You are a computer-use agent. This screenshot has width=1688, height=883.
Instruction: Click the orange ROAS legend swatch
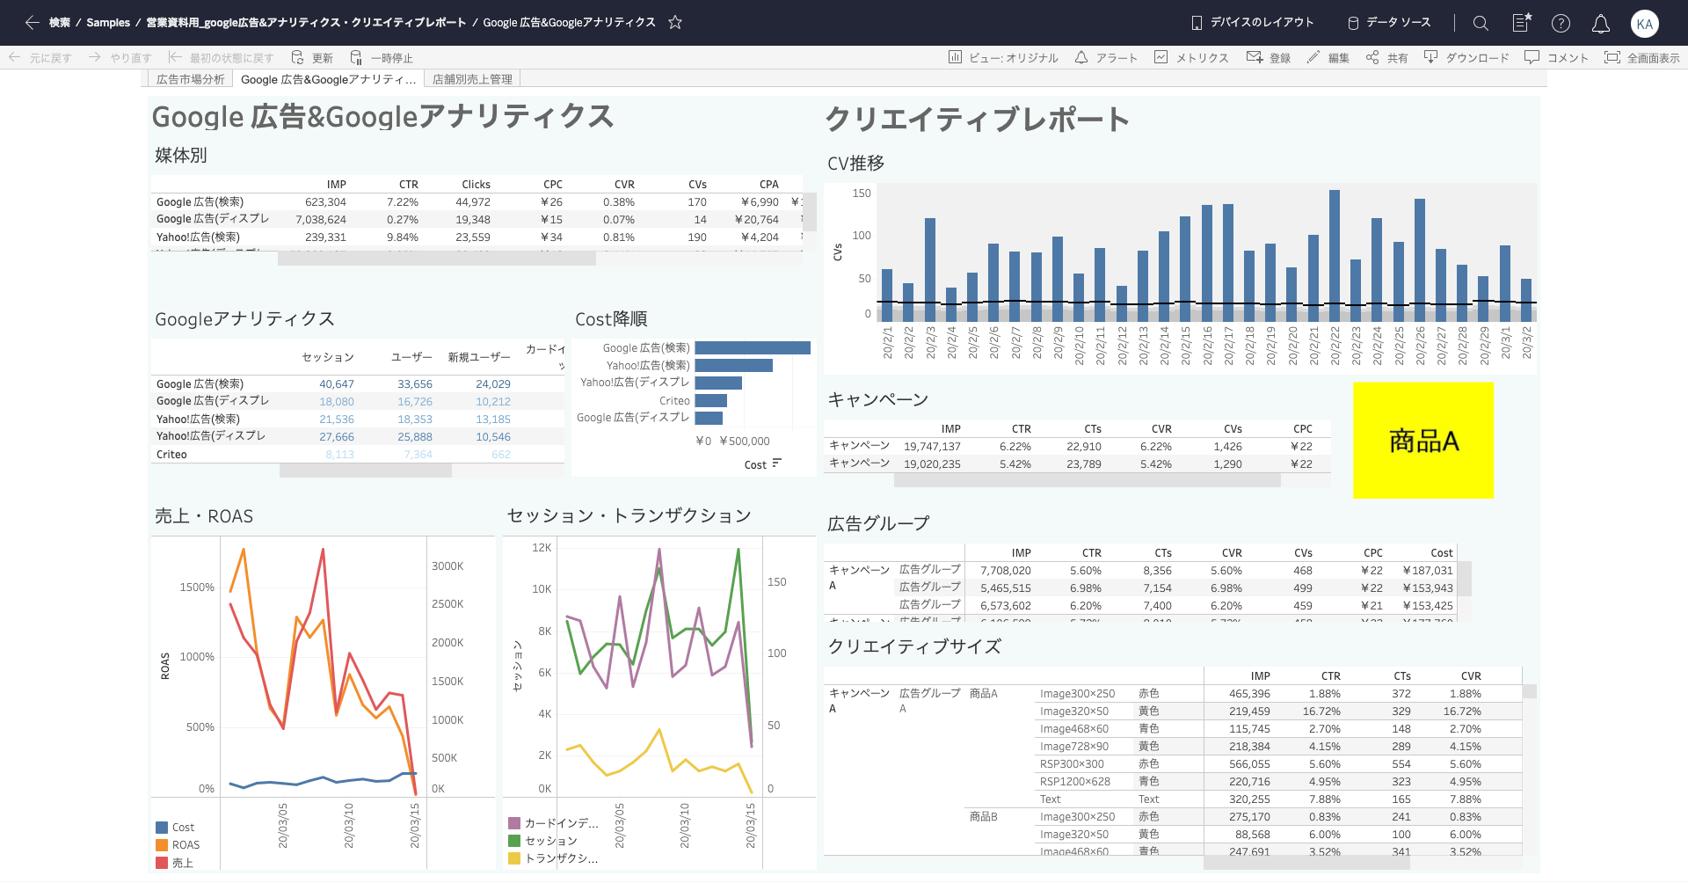coord(162,845)
